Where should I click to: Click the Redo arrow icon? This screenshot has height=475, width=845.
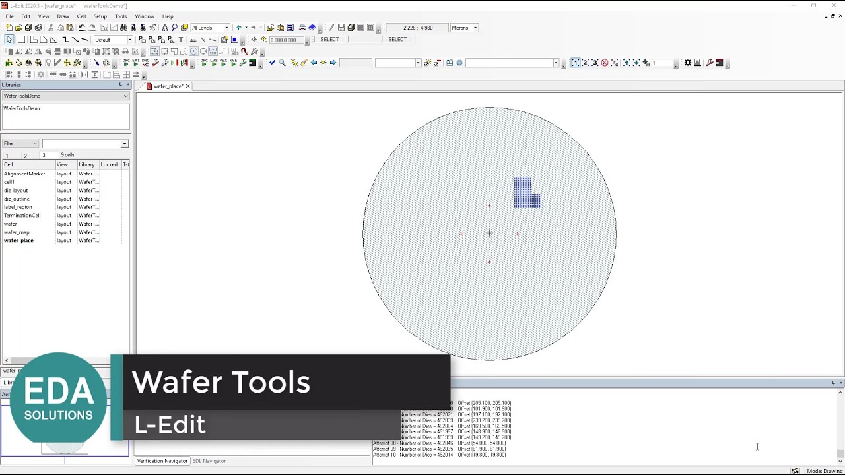[92, 28]
